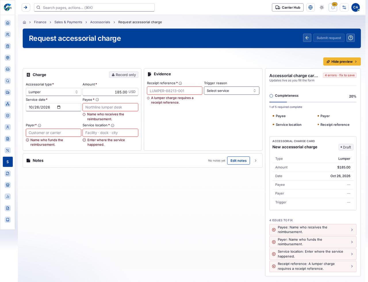Expand the Notes section chevron
This screenshot has height=282, width=368.
[256, 161]
